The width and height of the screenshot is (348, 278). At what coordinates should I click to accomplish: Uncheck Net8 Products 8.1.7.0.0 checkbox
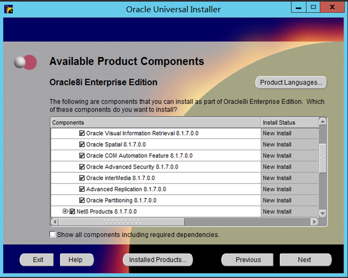tap(73, 212)
